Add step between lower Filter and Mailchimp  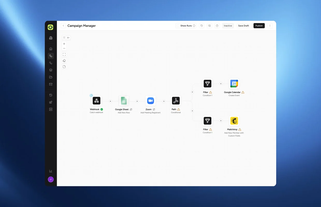click(221, 121)
